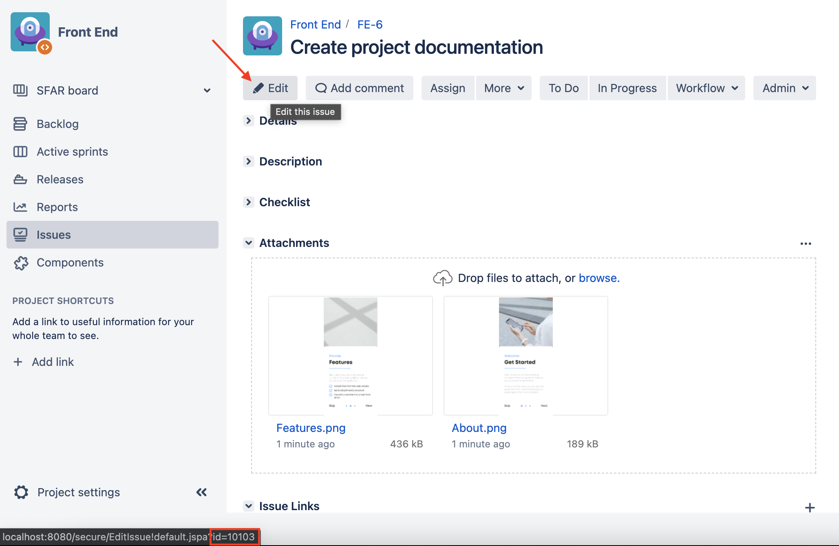Click the Components puzzle icon
The width and height of the screenshot is (839, 546).
coord(21,263)
